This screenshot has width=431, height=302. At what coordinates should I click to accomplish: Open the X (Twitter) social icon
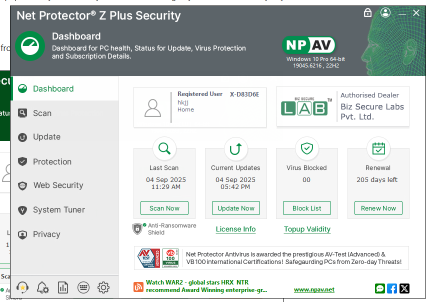point(404,288)
